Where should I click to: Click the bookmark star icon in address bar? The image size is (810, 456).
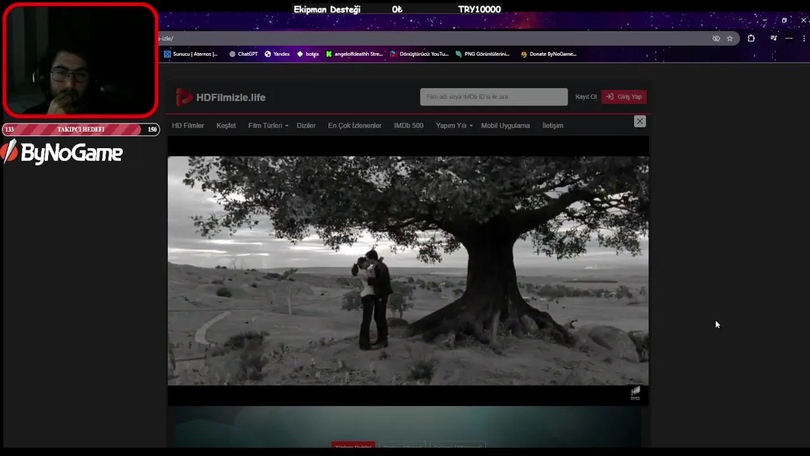pyautogui.click(x=730, y=39)
